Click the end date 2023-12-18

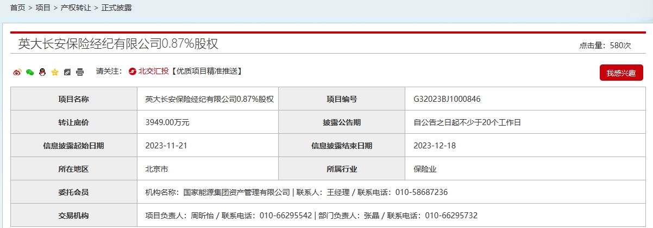click(434, 146)
